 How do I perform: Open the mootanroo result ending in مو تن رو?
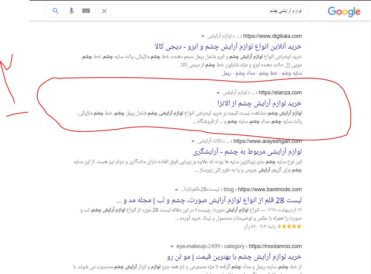pyautogui.click(x=235, y=257)
